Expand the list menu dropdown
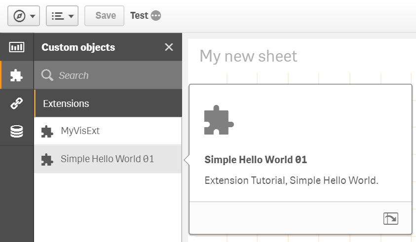 click(62, 16)
